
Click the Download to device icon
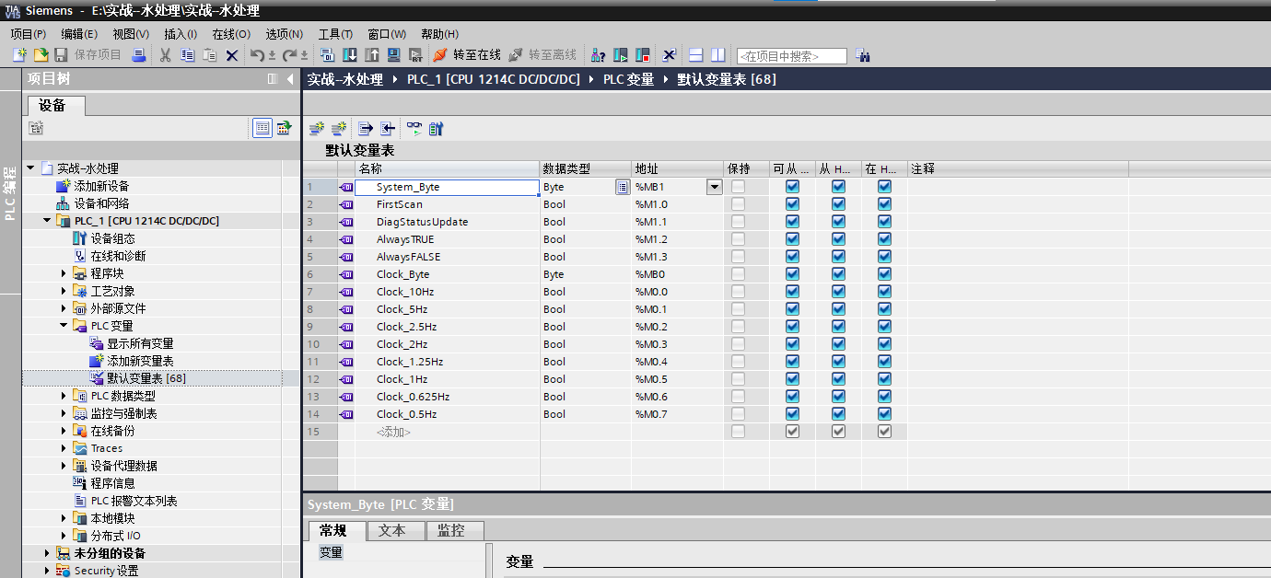[350, 55]
